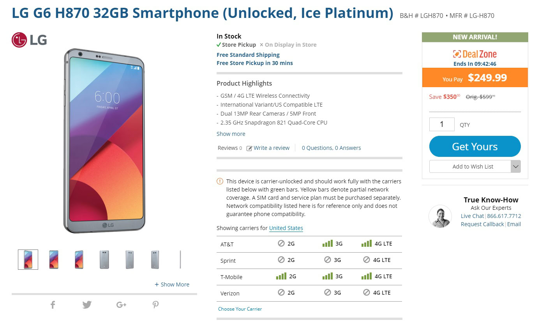
Task: Expand Show More thumbnails
Action: tap(172, 285)
